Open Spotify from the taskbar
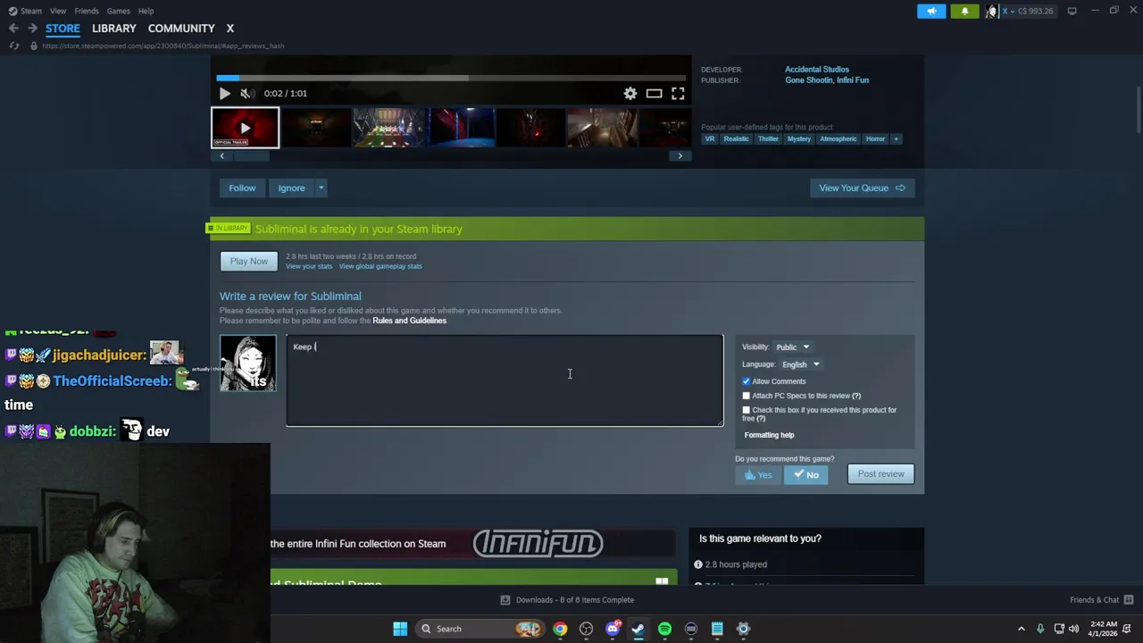1143x643 pixels. click(664, 629)
